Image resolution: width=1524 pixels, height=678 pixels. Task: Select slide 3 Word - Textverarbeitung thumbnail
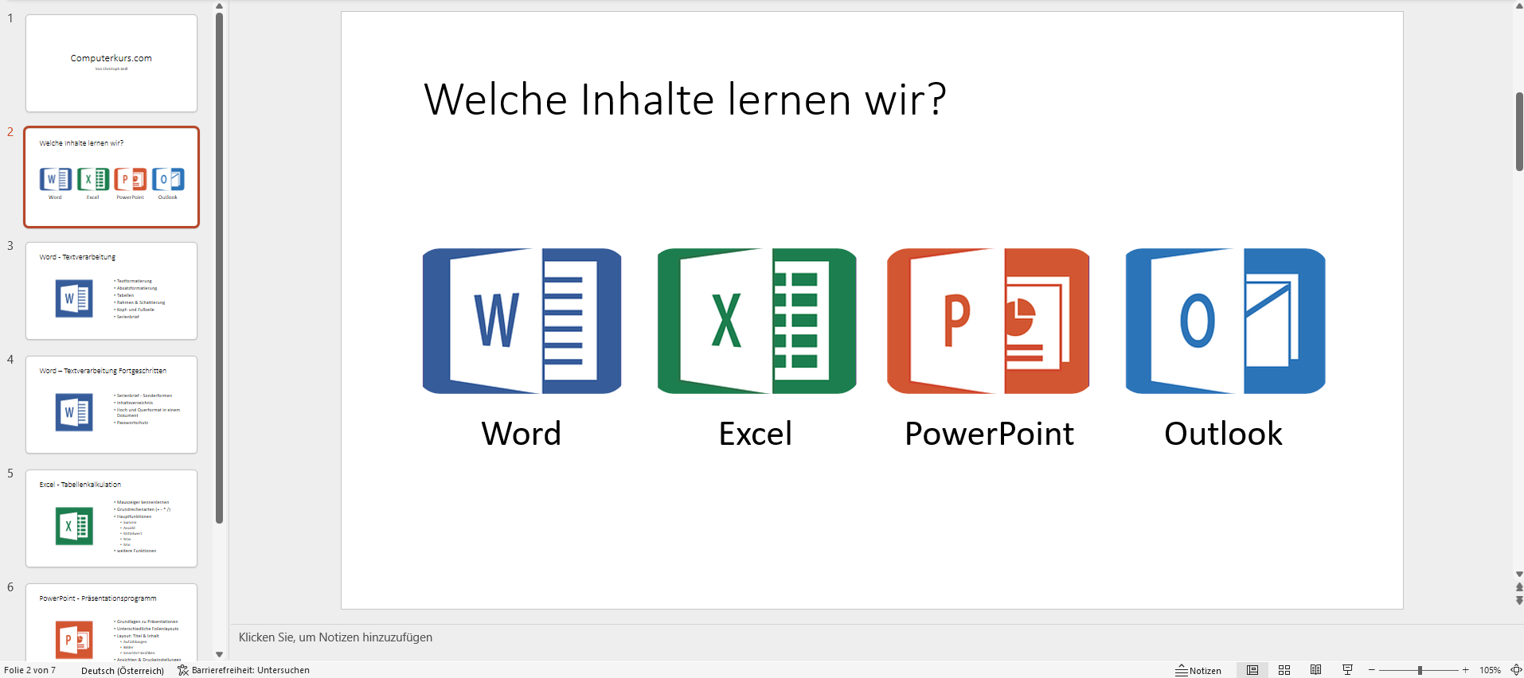[x=111, y=290]
